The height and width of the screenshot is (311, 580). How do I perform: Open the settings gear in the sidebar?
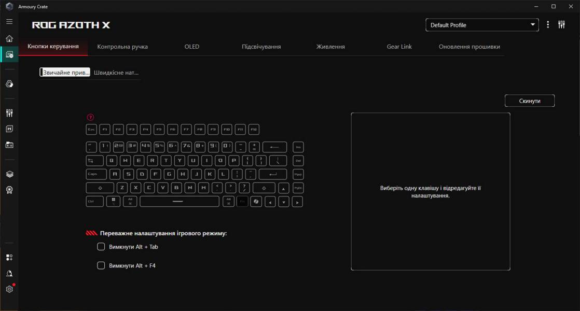[x=9, y=289]
